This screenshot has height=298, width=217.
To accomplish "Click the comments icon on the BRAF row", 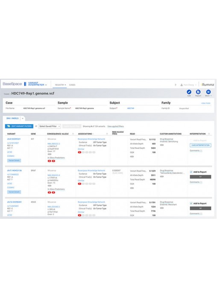I will 201,182.
